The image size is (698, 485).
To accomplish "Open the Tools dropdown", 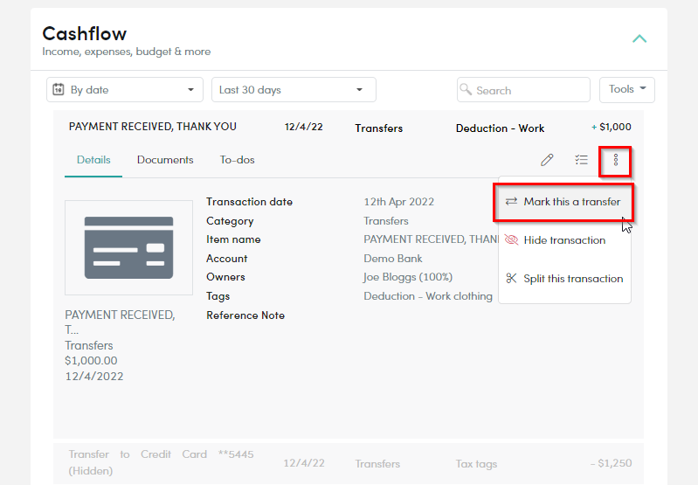I will pos(626,89).
